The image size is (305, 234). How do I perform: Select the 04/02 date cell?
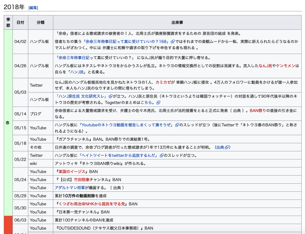tap(21, 42)
